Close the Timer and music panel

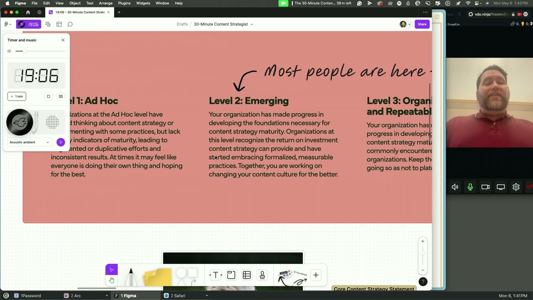click(x=63, y=40)
